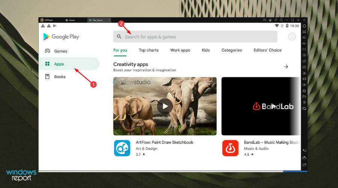Switch to the Home tab in LDPlayer
This screenshot has height=188, width=338.
(x=70, y=20)
